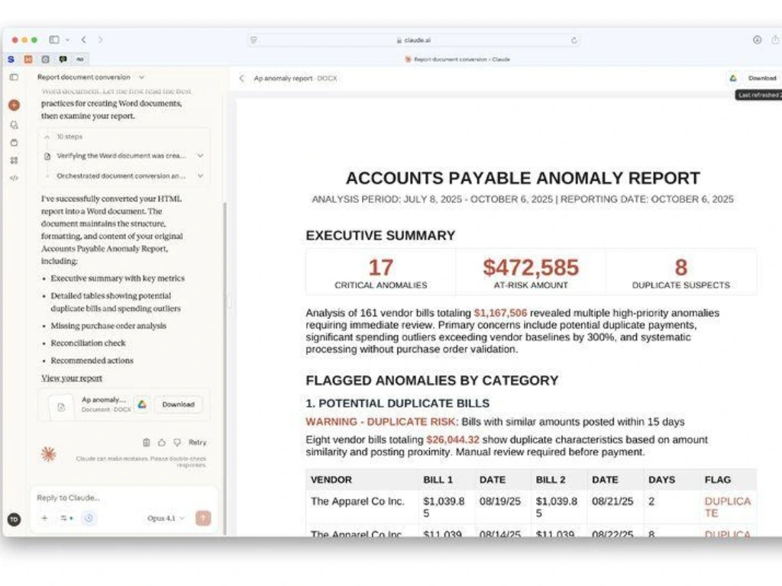Go forward with Safari forward arrow

[x=100, y=40]
